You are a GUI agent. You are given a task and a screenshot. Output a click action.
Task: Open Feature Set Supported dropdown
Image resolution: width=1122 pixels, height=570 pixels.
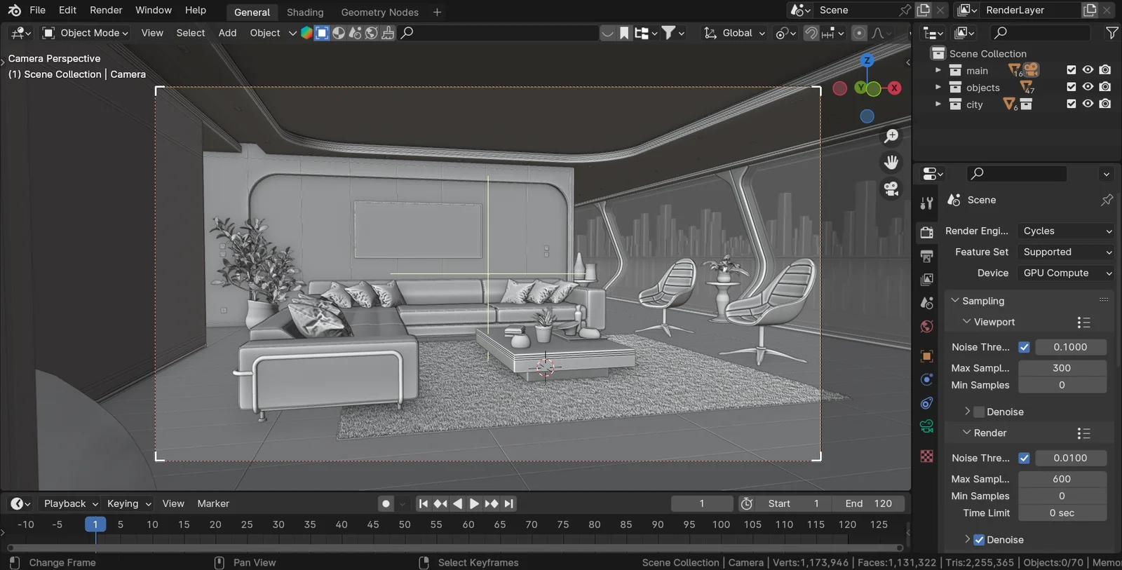(1066, 252)
